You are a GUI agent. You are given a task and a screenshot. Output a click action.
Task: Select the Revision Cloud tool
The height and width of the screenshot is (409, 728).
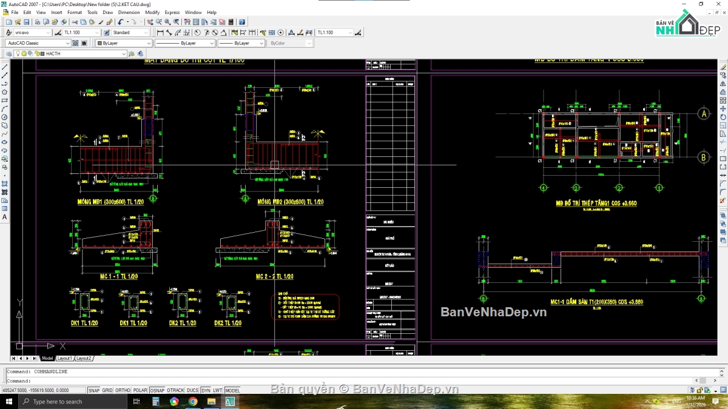click(x=5, y=125)
